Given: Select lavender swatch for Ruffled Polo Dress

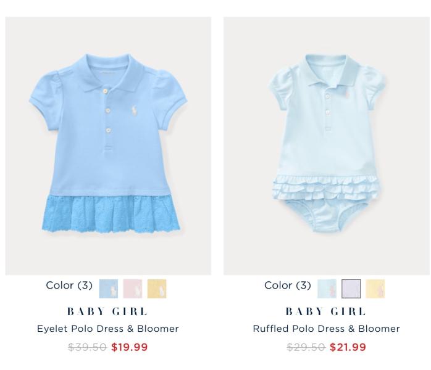Looking at the screenshot, I should pyautogui.click(x=351, y=289).
